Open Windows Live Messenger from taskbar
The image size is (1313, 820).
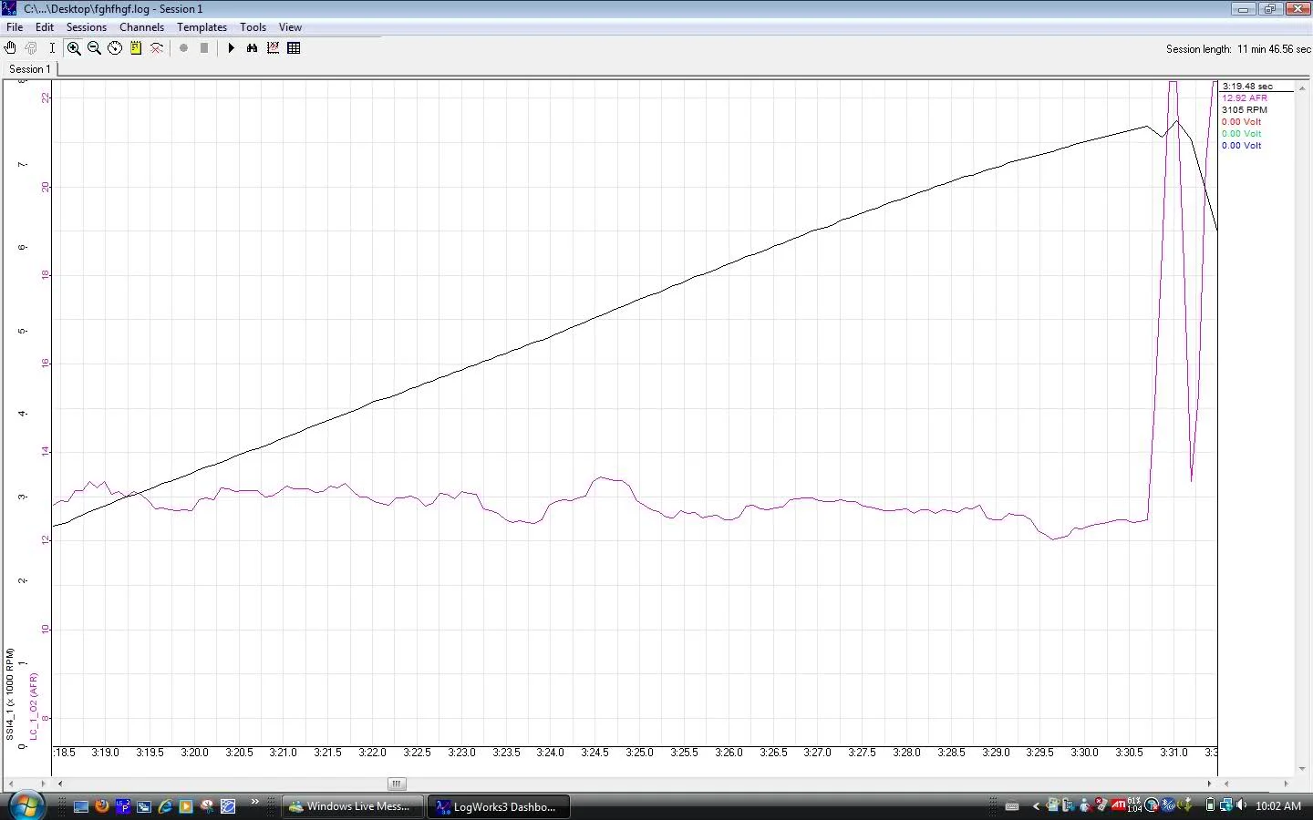tap(352, 806)
